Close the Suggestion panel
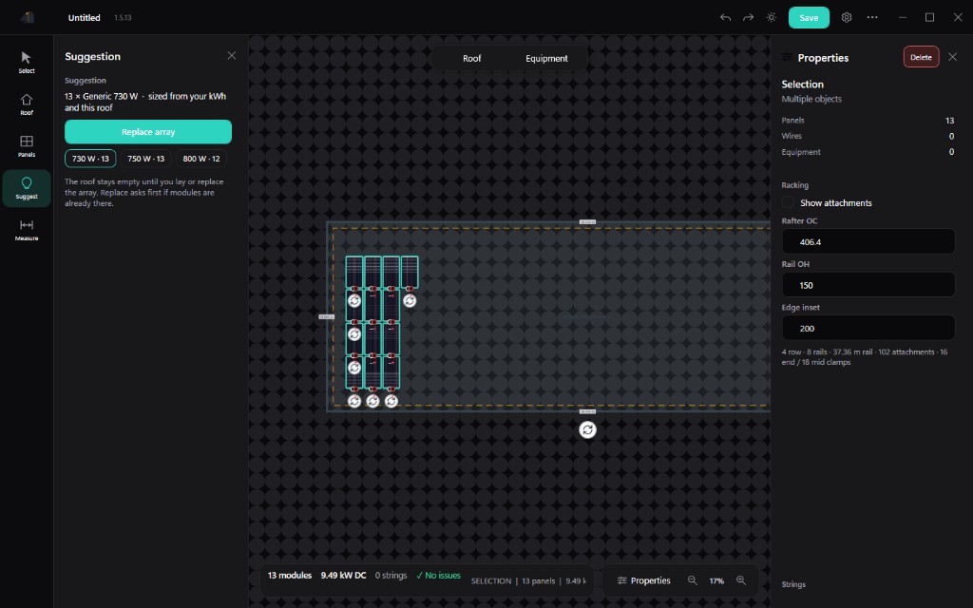 point(232,56)
